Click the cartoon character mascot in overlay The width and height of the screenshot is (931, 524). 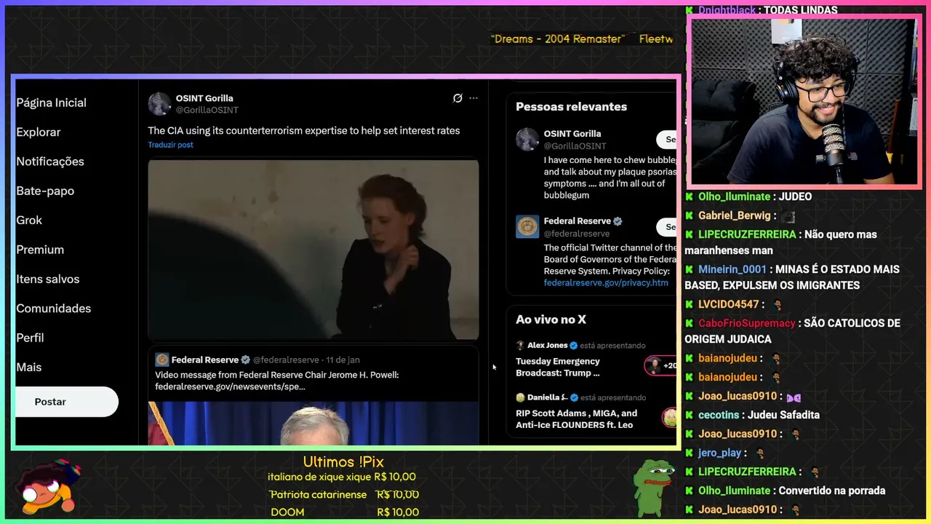pos(49,487)
